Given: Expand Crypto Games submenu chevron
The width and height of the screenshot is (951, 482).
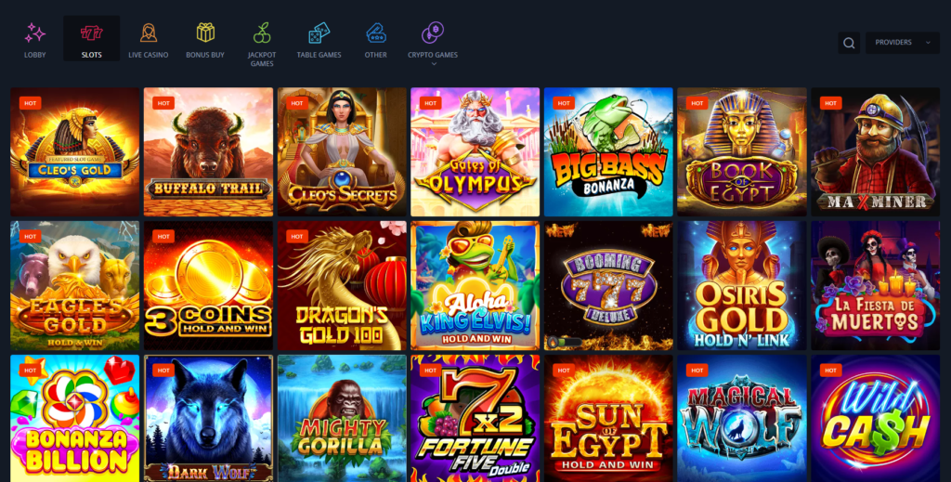Looking at the screenshot, I should tap(433, 64).
